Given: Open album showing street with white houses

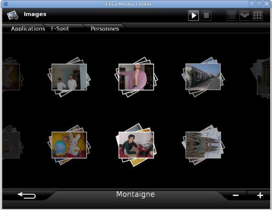Looking at the screenshot, I should pos(203,77).
